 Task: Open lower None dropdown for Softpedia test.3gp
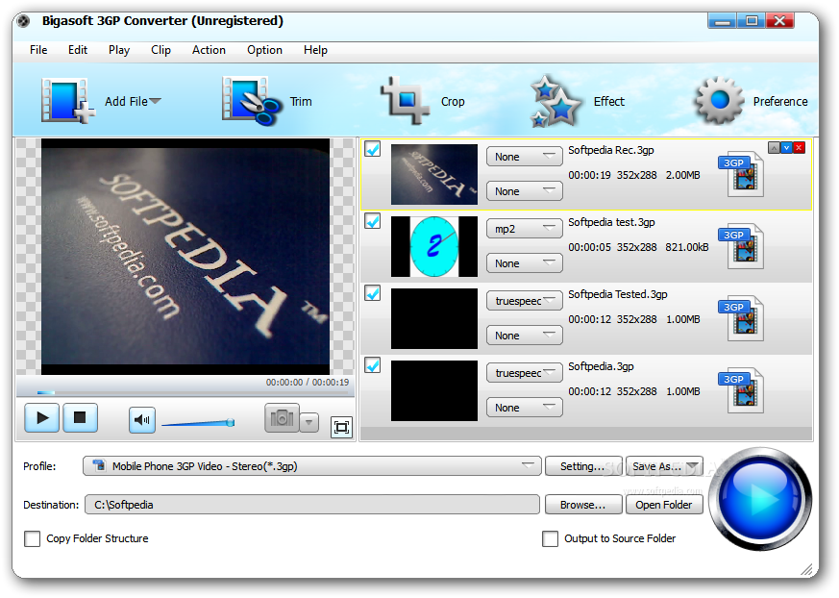(x=525, y=263)
